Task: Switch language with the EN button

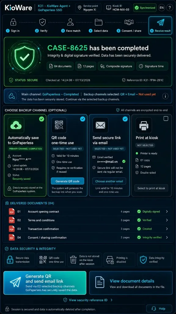Action: click(x=162, y=8)
